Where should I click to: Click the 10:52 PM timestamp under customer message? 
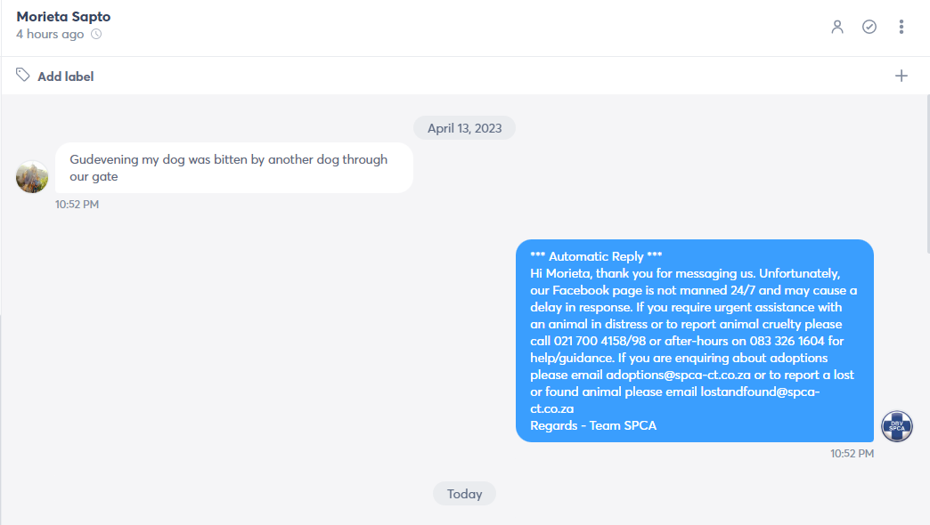(77, 205)
